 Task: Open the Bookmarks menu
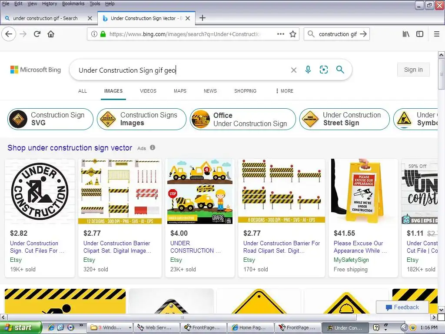click(x=73, y=3)
